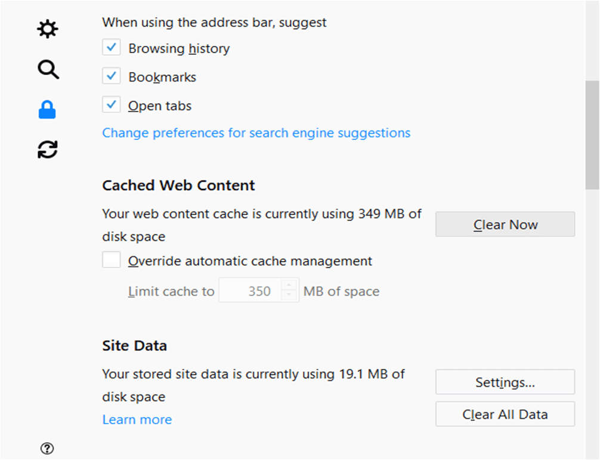Open the Firefox Account sync icon
This screenshot has height=460, width=600.
tap(48, 150)
